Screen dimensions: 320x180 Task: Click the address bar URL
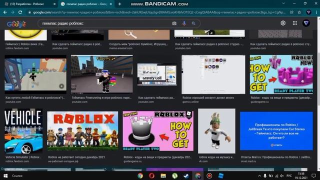coord(159,12)
